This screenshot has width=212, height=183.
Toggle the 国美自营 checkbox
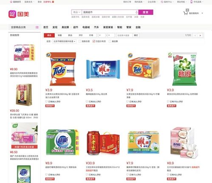80,41
